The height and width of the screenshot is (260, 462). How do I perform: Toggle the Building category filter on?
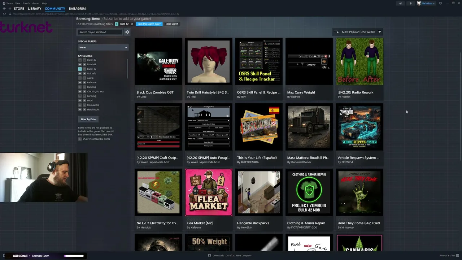pyautogui.click(x=80, y=87)
